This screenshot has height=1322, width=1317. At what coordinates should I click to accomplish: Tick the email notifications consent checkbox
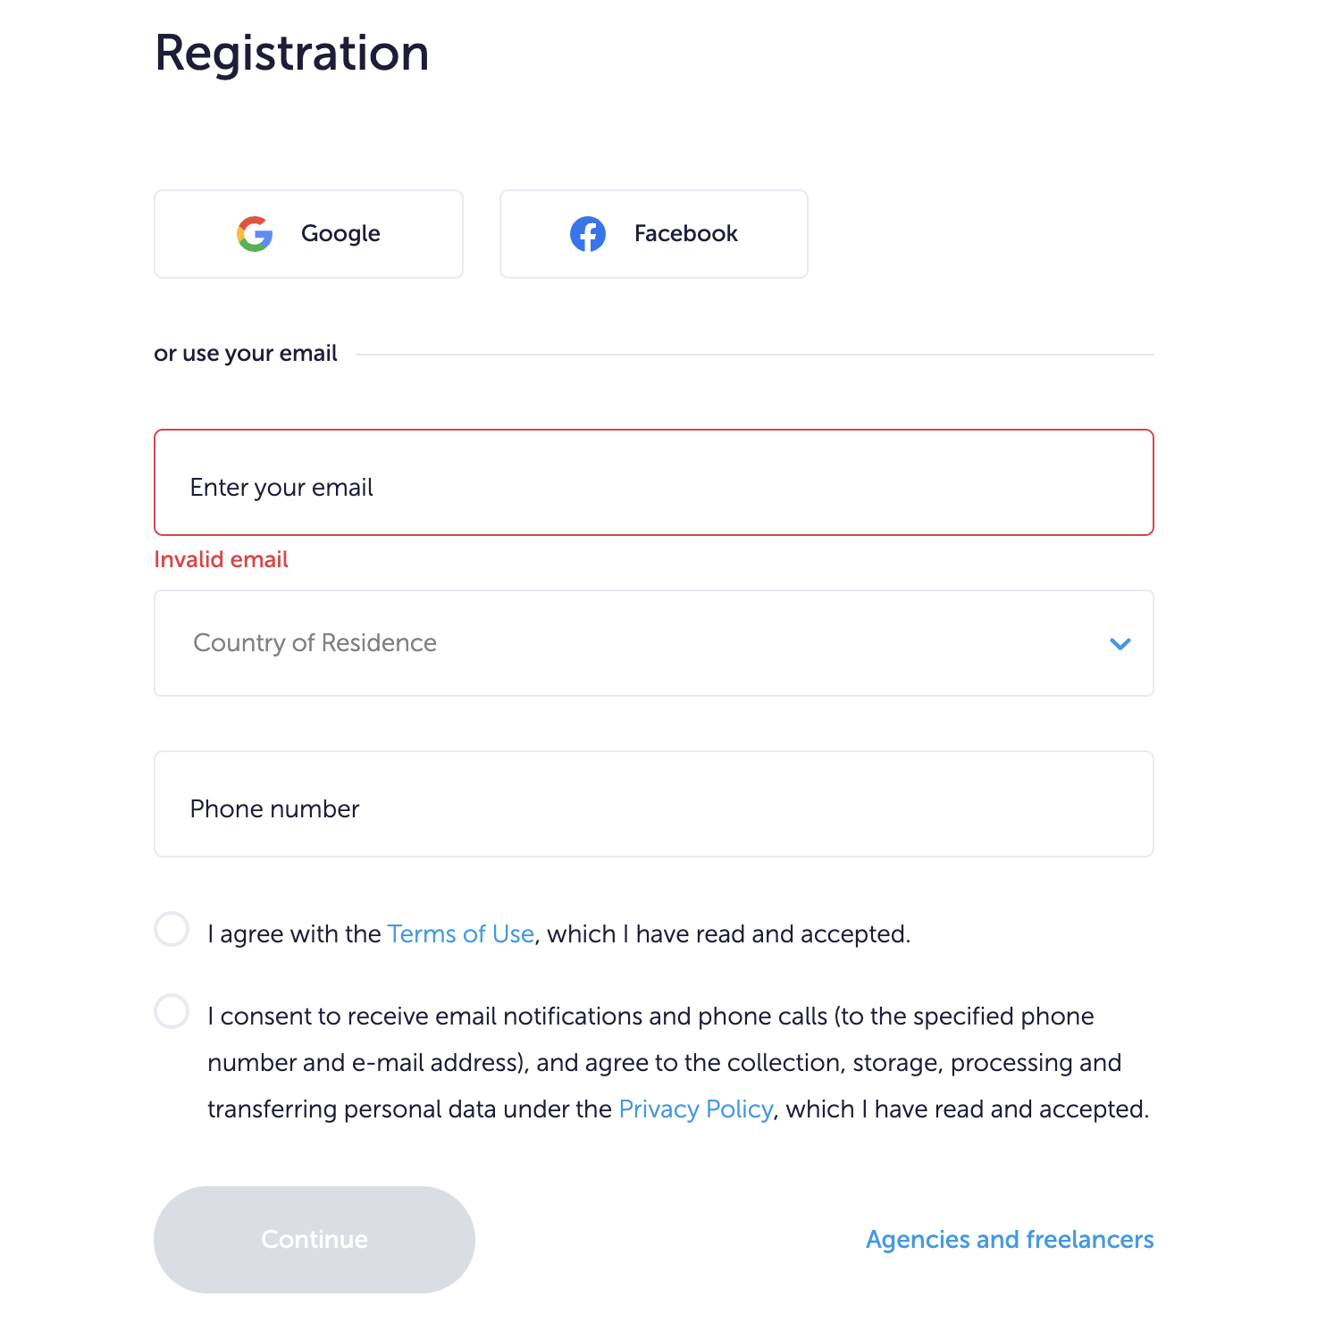pos(172,1011)
